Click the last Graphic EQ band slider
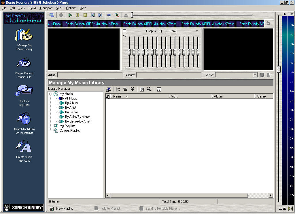This screenshot has width=295, height=214. 198,52
